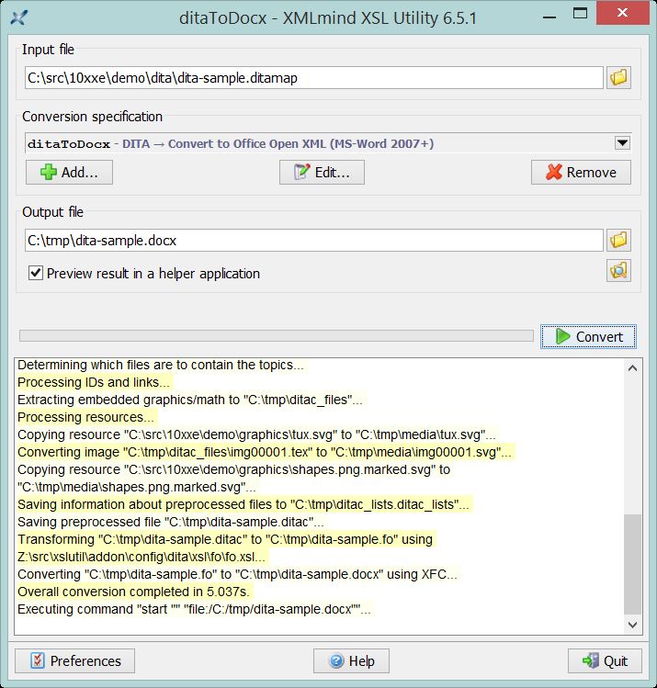Remove the selected conversion specification
The height and width of the screenshot is (688, 657).
pos(581,172)
